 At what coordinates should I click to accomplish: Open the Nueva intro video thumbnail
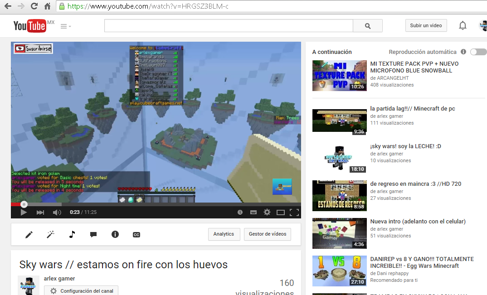[x=340, y=233]
